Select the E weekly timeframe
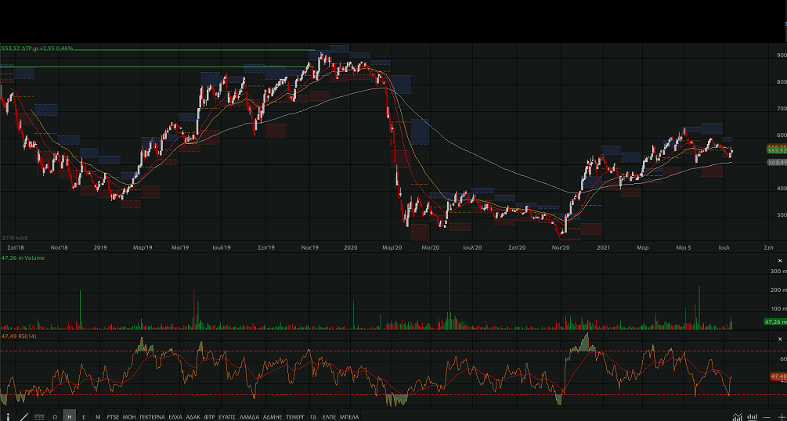Image resolution: width=787 pixels, height=421 pixels. click(x=84, y=416)
